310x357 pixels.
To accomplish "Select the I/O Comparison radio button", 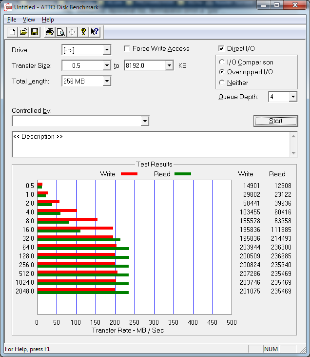I will [221, 62].
